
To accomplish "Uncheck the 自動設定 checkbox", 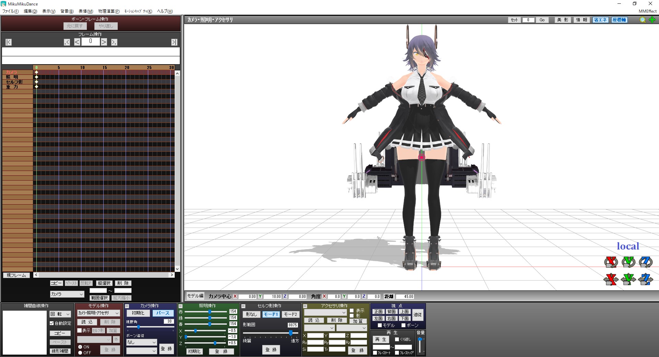I will 52,323.
